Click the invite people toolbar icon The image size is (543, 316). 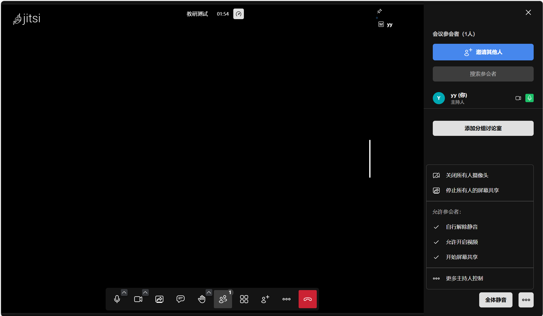click(x=265, y=299)
